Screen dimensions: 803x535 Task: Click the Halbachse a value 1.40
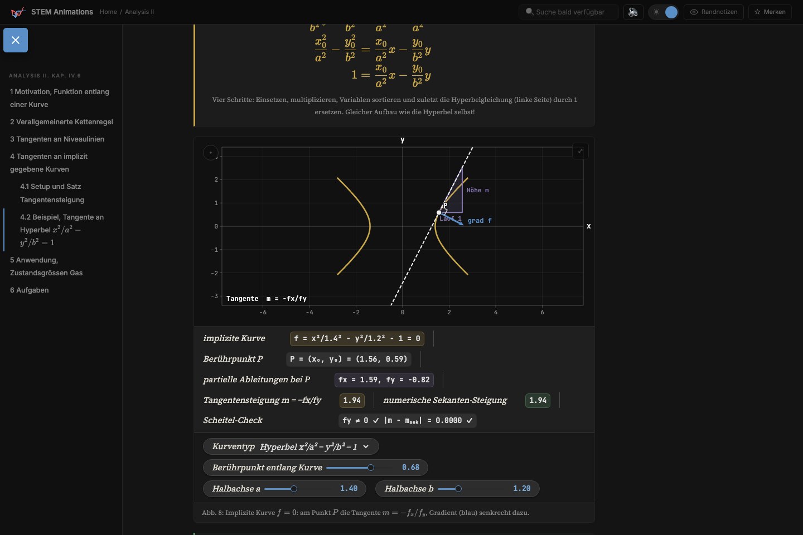(349, 489)
